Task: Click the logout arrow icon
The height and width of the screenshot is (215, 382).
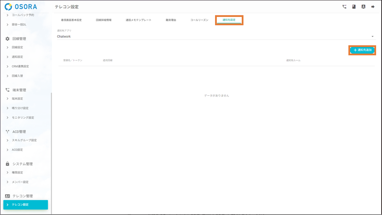Action: [373, 7]
